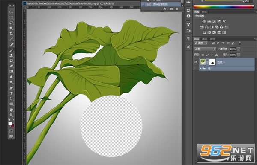Change the screen mode
The height and width of the screenshot is (165, 257).
11,136
